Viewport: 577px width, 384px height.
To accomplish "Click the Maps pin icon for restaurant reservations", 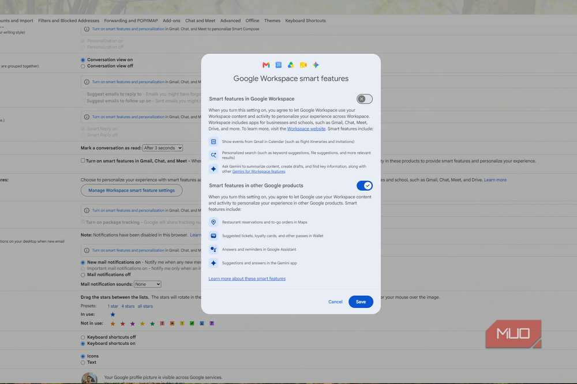I will (213, 222).
